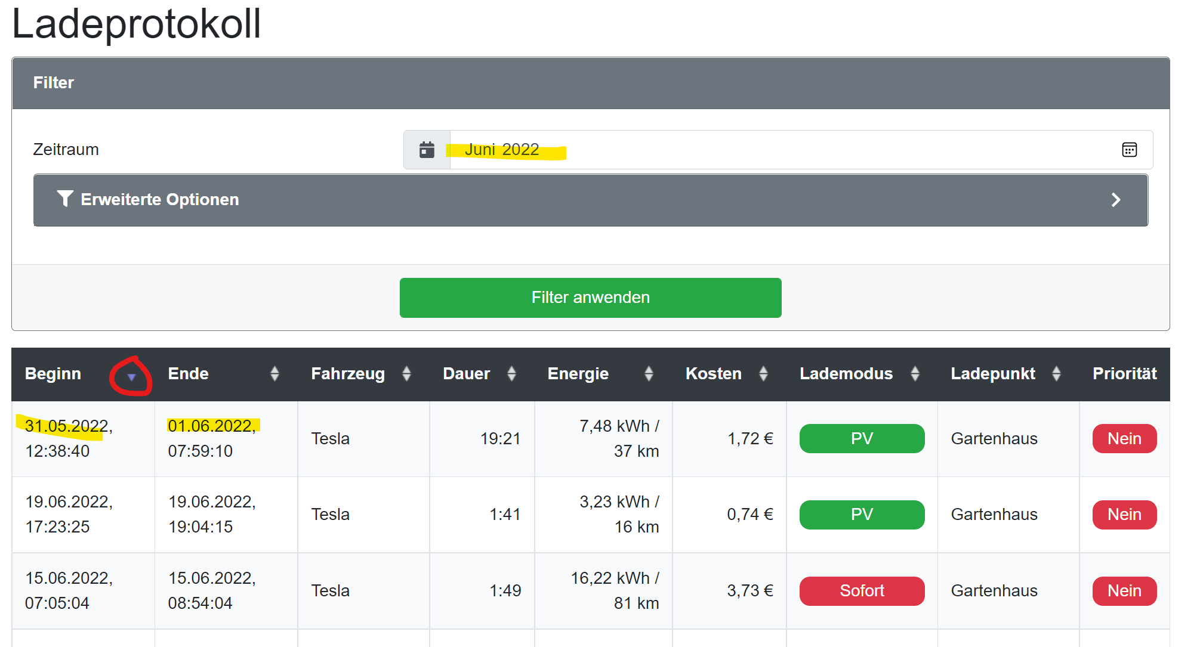Click the calendar icon beside Zeitraum
The width and height of the screenshot is (1203, 647).
click(x=427, y=150)
